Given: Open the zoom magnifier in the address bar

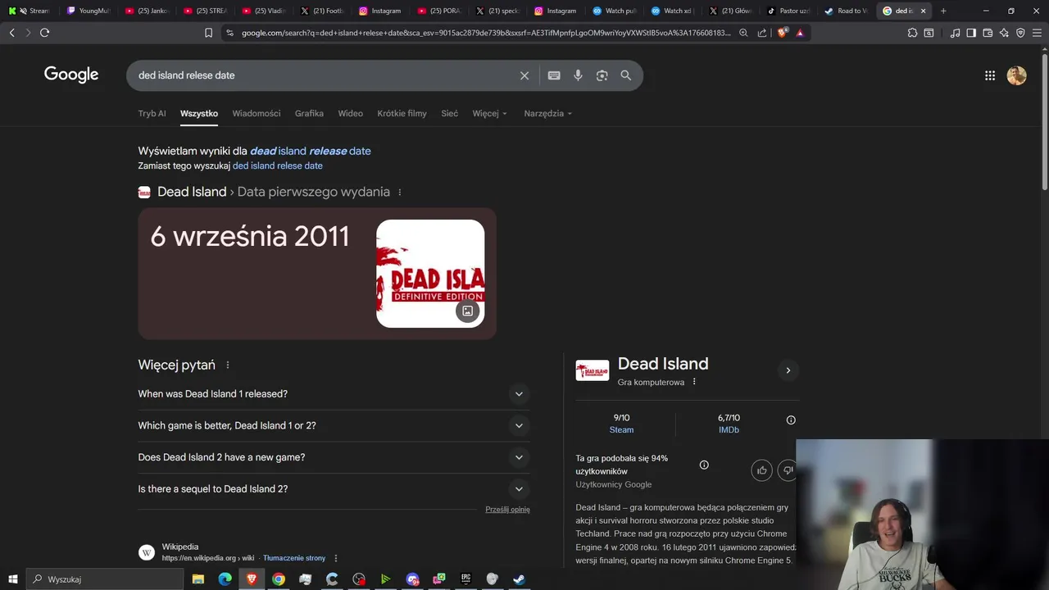Looking at the screenshot, I should [743, 33].
